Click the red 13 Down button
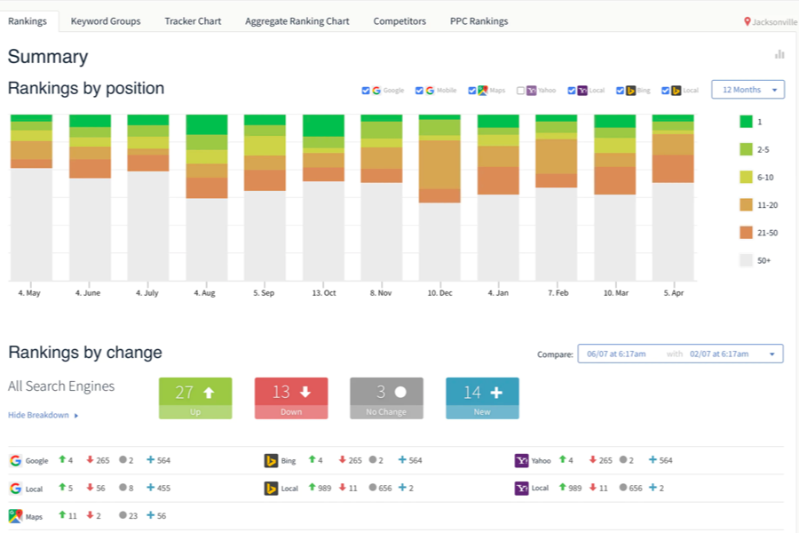The height and width of the screenshot is (533, 799). 291,398
